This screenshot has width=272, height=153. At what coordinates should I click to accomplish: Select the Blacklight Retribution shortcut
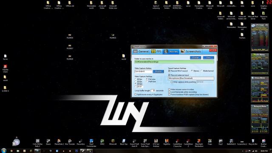tap(199, 143)
